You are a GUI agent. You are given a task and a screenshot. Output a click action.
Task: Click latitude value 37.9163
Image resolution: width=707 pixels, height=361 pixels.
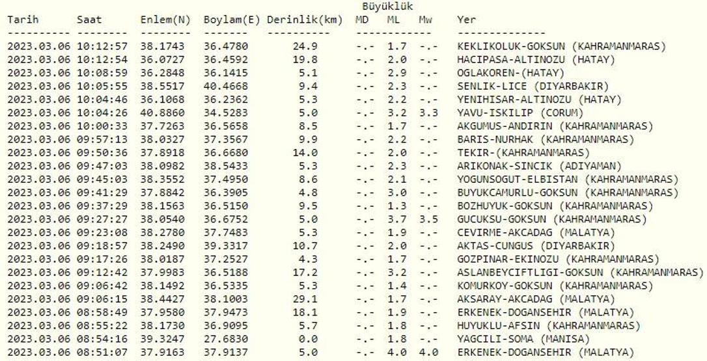click(x=162, y=352)
